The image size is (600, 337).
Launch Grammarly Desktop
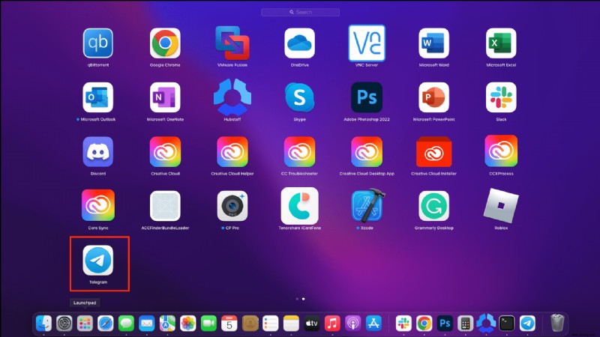pos(434,206)
